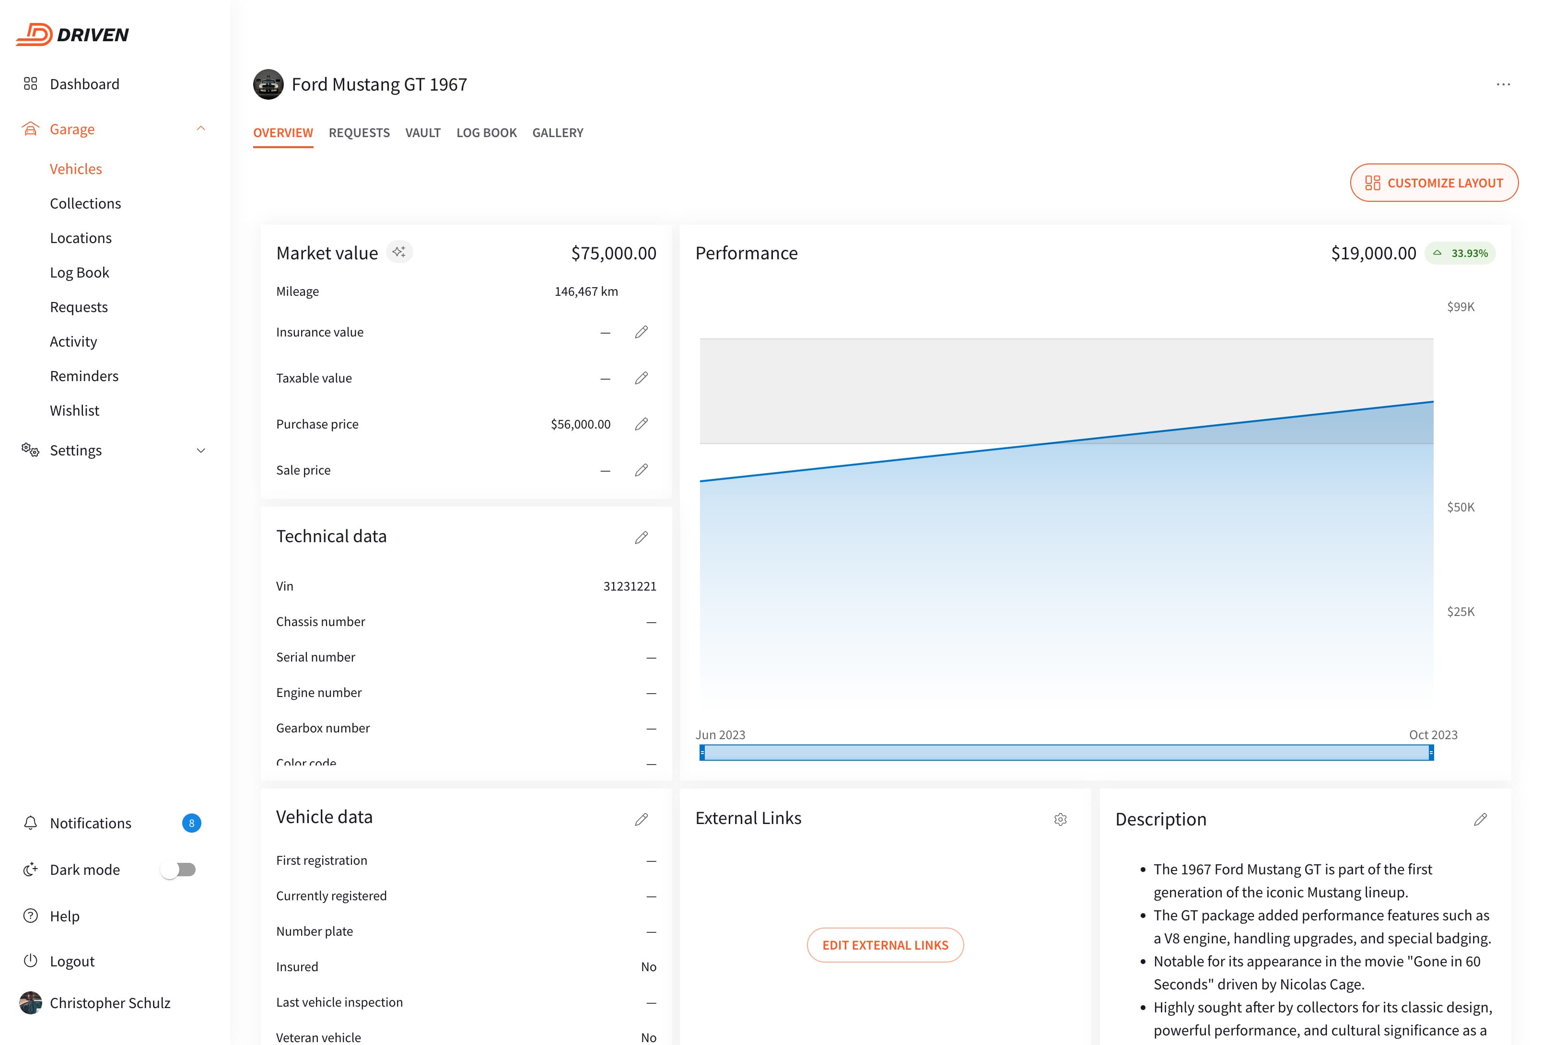Open Christopher Schulz profile avatar

pos(31,1002)
